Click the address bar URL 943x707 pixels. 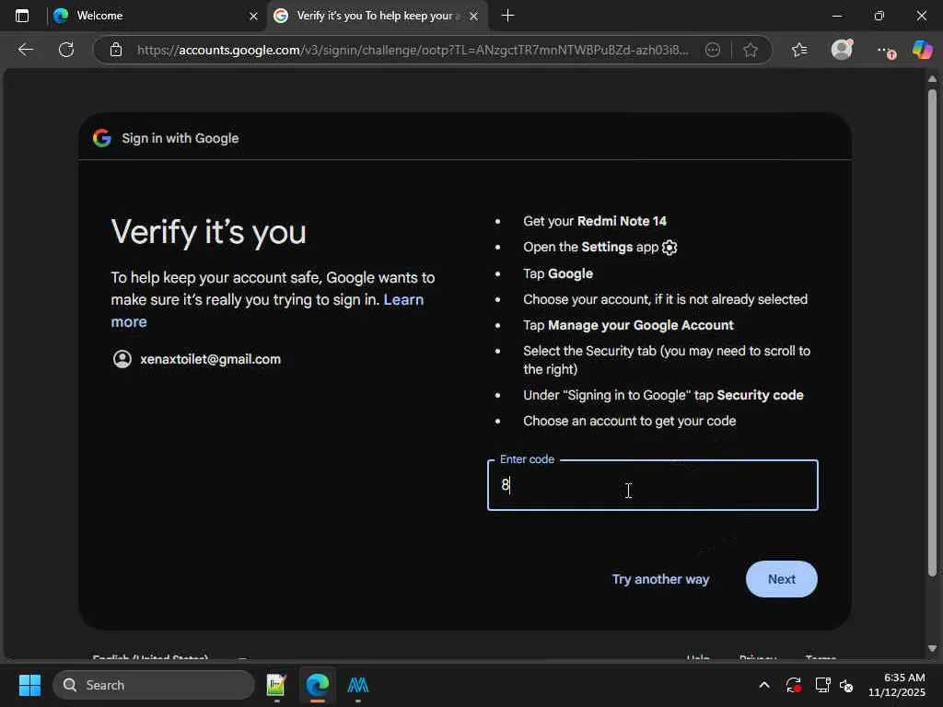coord(413,50)
